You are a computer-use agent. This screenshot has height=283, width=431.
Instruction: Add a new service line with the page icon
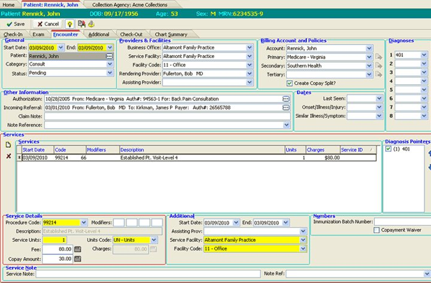(x=8, y=145)
